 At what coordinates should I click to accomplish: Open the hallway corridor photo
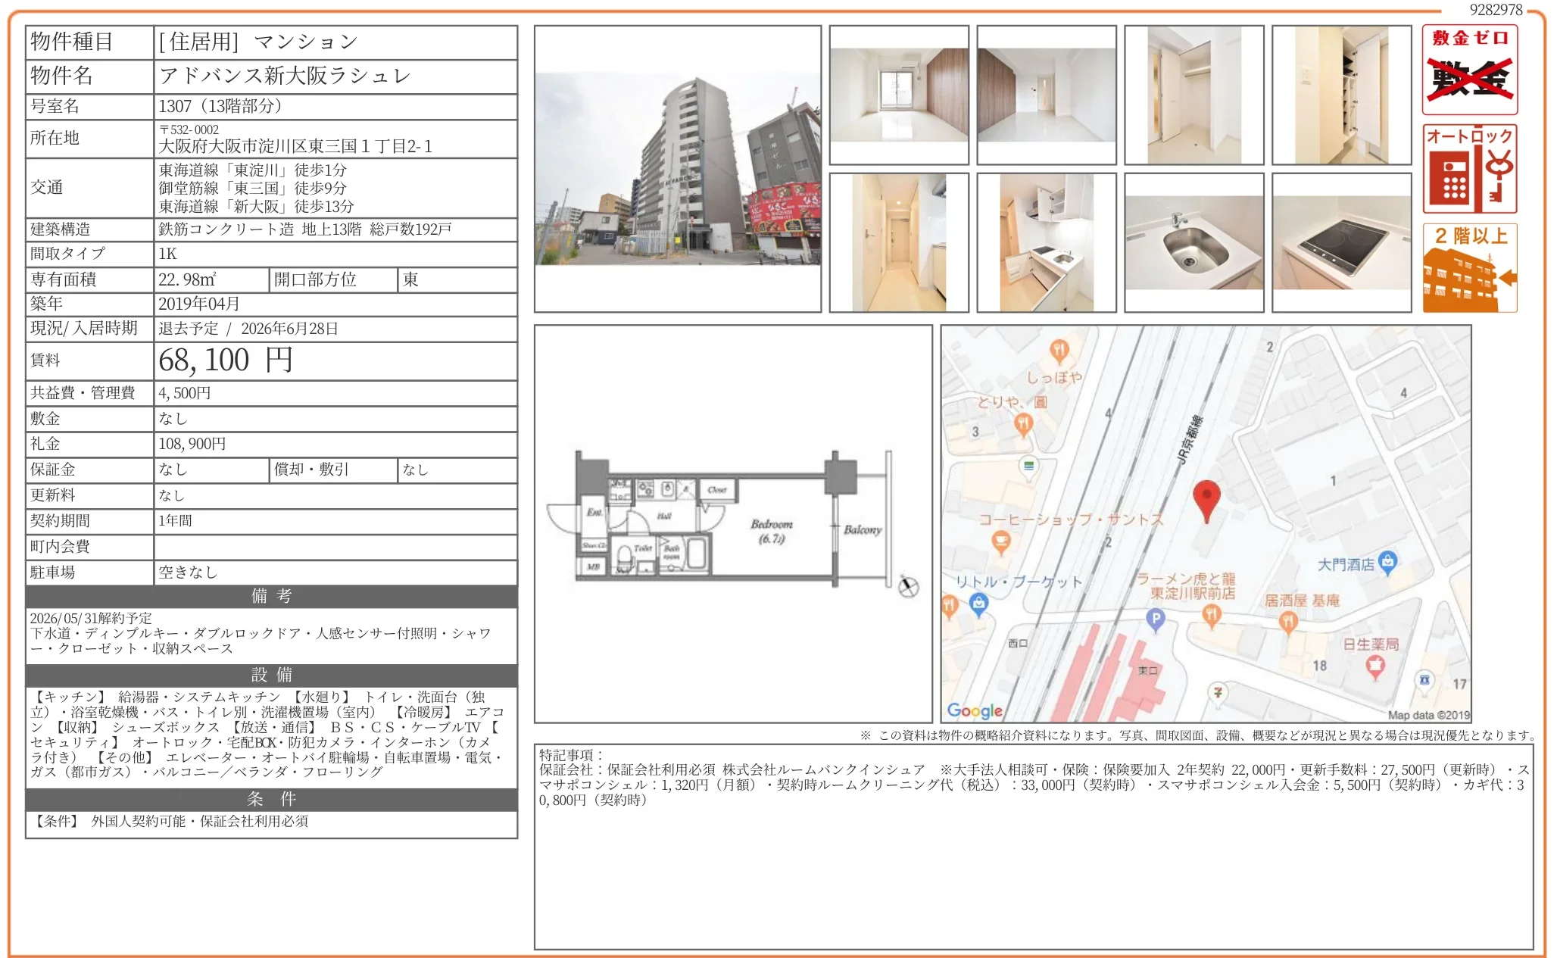[x=898, y=242]
